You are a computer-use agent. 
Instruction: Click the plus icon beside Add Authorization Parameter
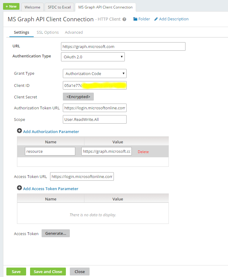(x=19, y=131)
